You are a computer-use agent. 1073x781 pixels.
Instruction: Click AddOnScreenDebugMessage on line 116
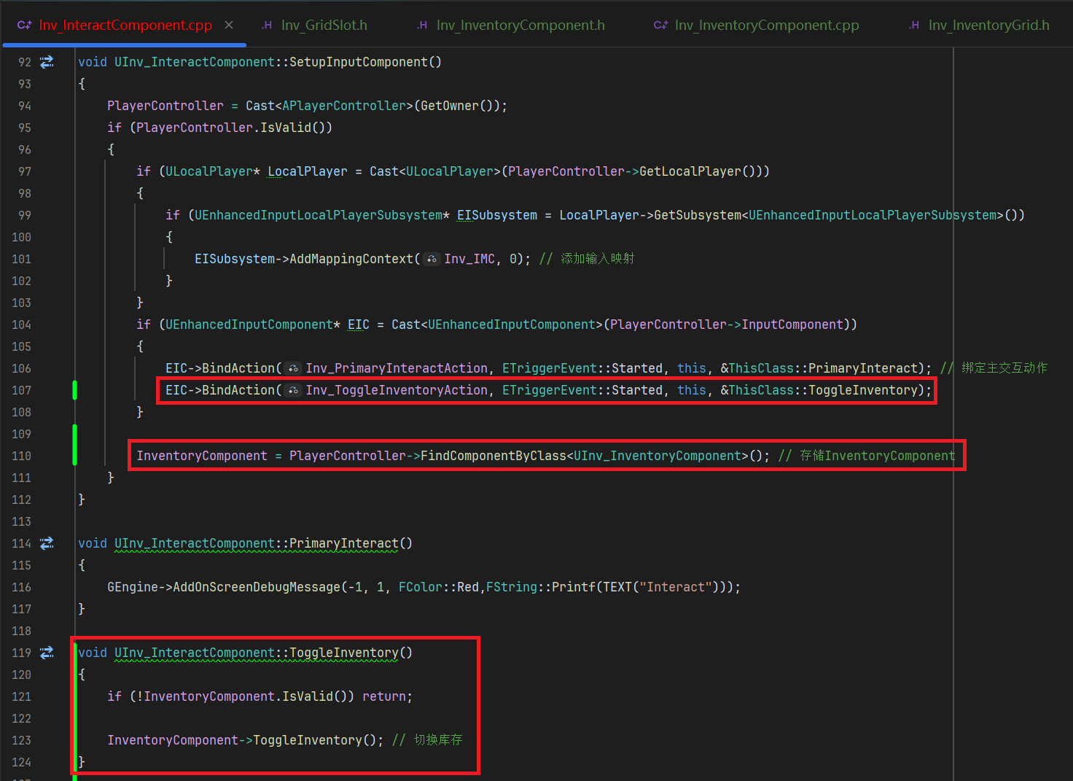click(257, 587)
